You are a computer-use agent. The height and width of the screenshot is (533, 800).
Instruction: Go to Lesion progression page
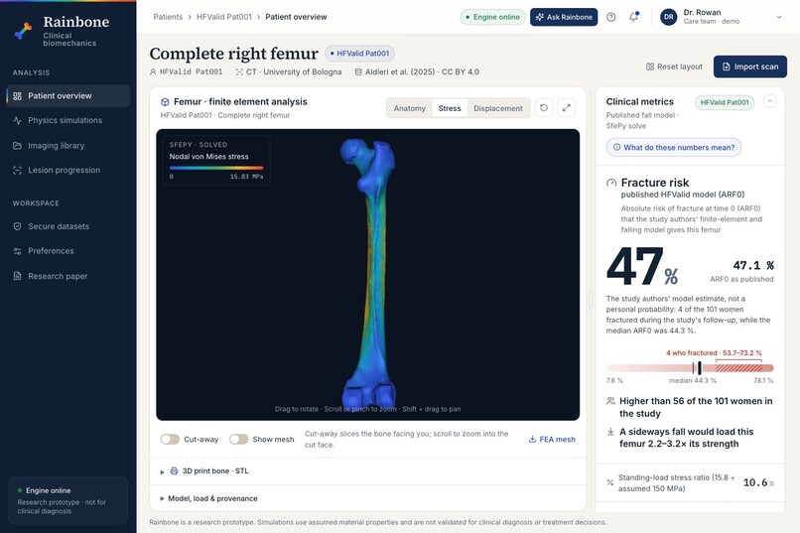point(68,170)
